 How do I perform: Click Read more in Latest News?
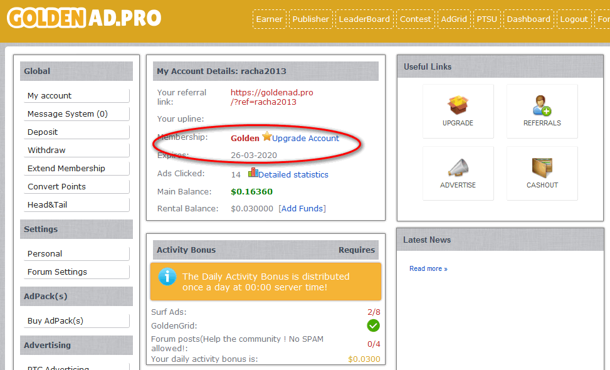pos(428,269)
